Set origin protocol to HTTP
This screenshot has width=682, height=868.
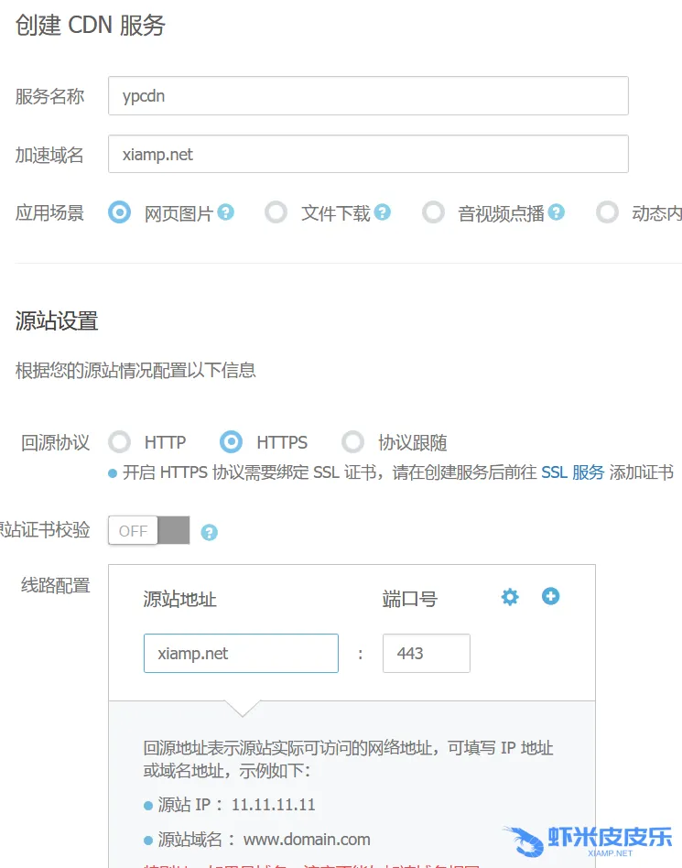click(119, 442)
